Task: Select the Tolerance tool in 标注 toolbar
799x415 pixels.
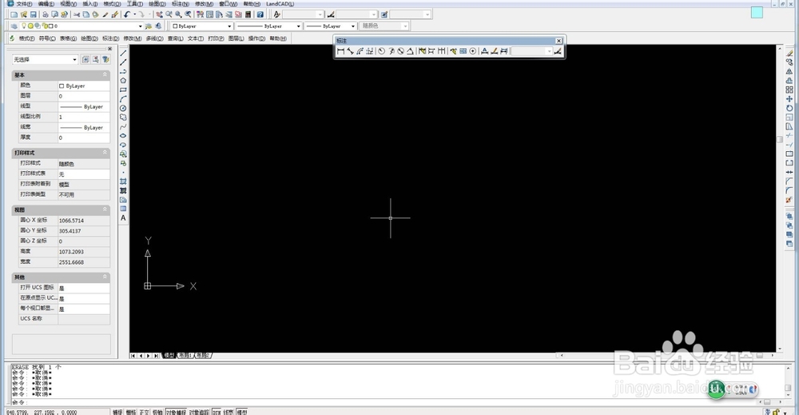Action: pyautogui.click(x=463, y=51)
